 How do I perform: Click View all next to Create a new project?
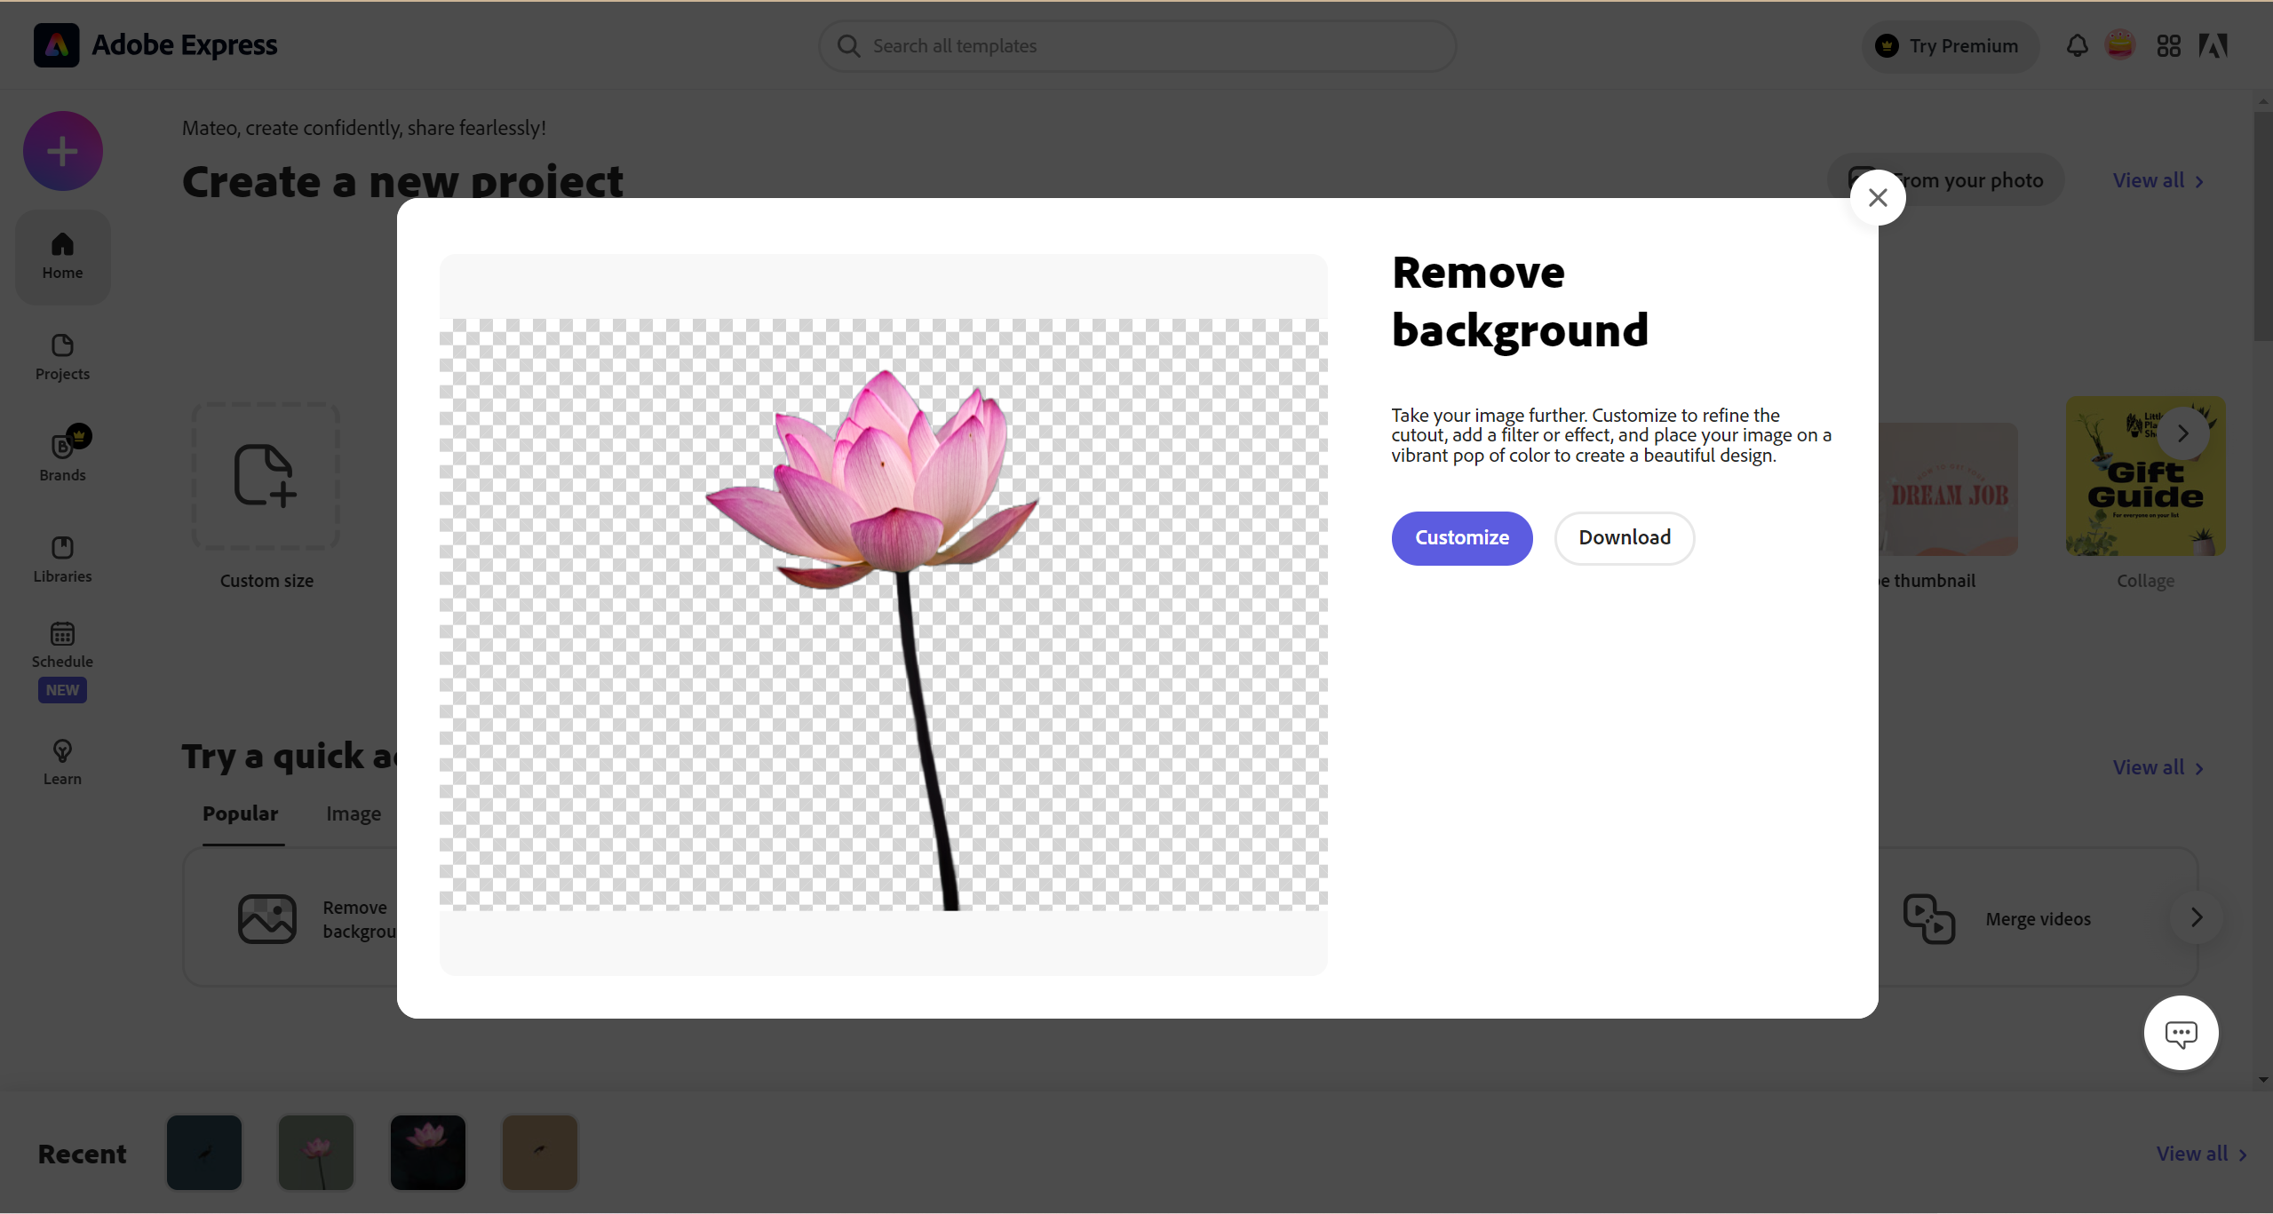pyautogui.click(x=2158, y=180)
